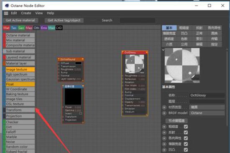Toggle the Med node filter
The width and height of the screenshot is (230, 153).
pos(51,28)
